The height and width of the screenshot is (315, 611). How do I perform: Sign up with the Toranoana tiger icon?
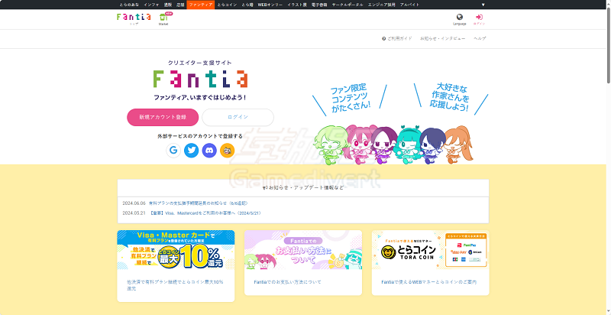[227, 151]
